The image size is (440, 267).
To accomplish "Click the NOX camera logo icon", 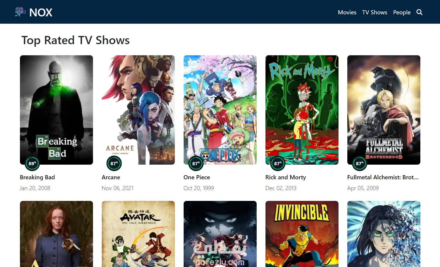I will pos(20,12).
